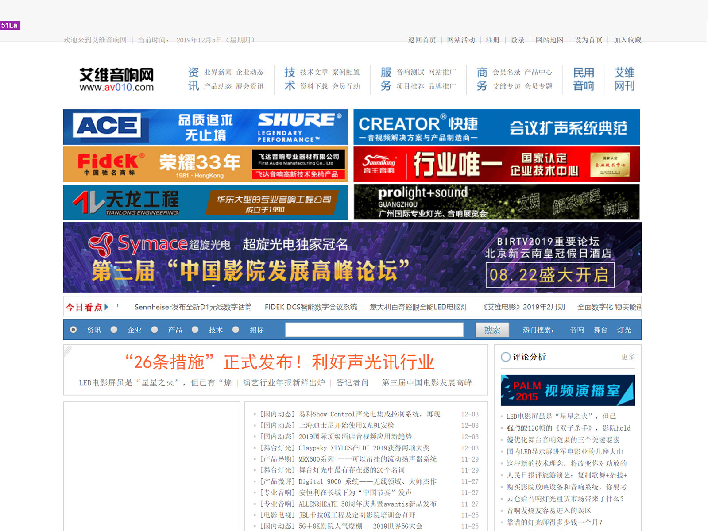This screenshot has height=531, width=708.
Task: Click the 登录 link in top bar
Action: [517, 40]
